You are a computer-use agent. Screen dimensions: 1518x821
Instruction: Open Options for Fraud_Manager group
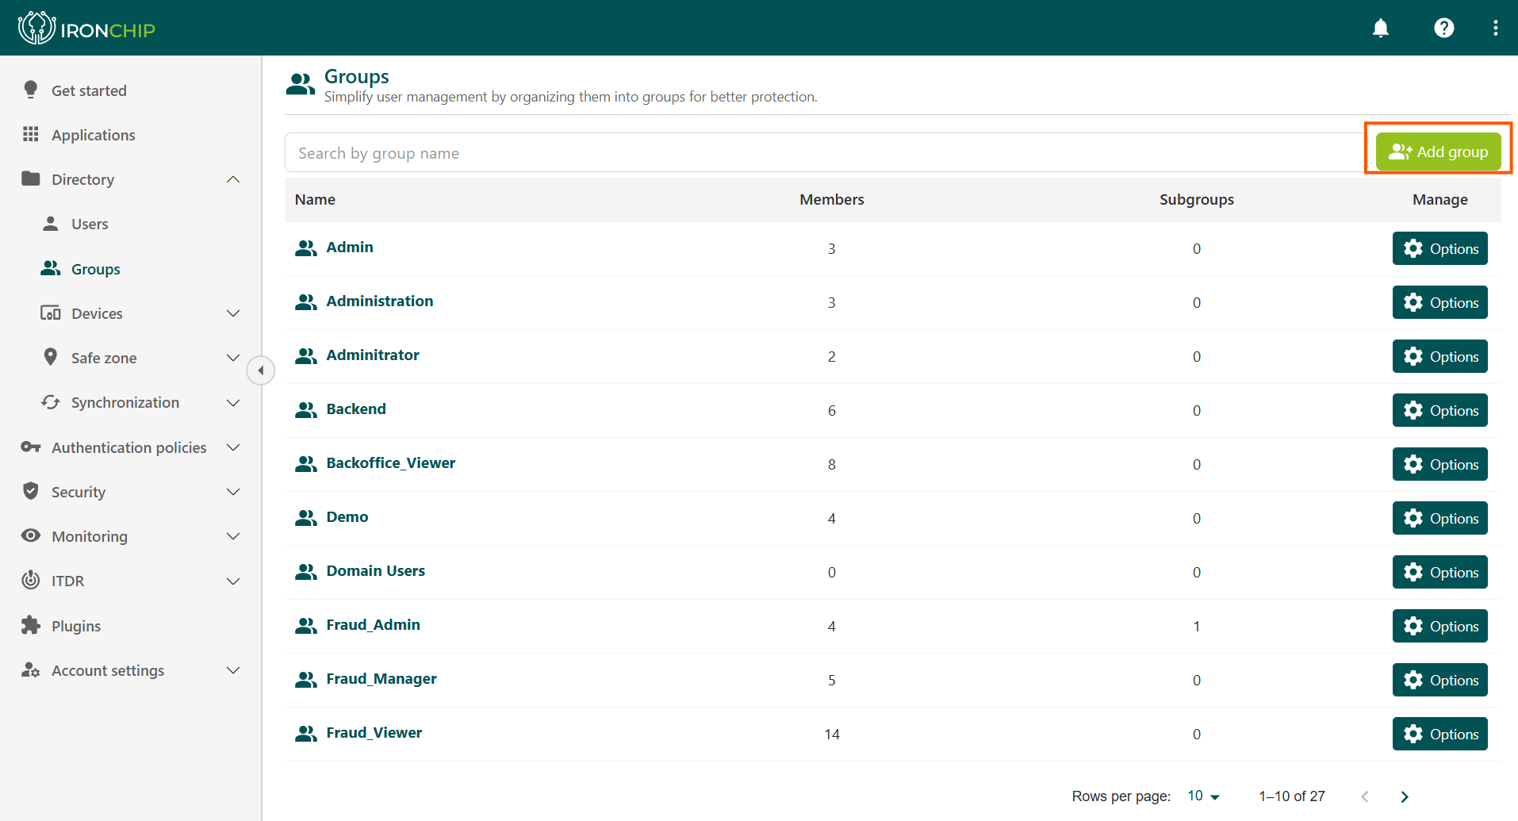tap(1439, 680)
